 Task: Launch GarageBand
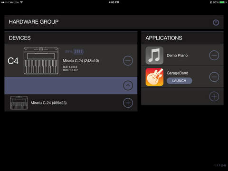click(180, 81)
